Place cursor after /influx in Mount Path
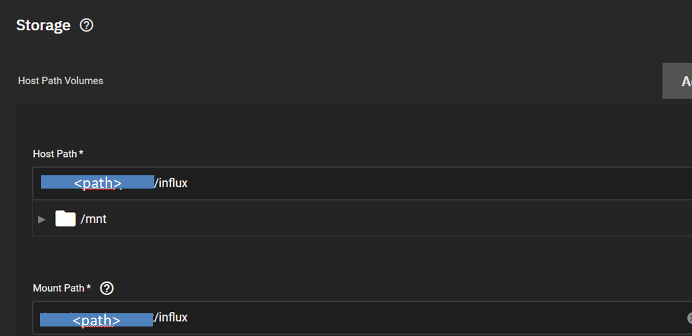 pos(188,317)
